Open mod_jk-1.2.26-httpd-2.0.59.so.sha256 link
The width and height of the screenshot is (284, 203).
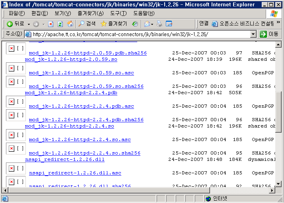[x=86, y=87]
